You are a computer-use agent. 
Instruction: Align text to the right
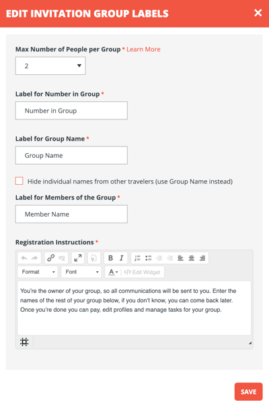[202, 258]
